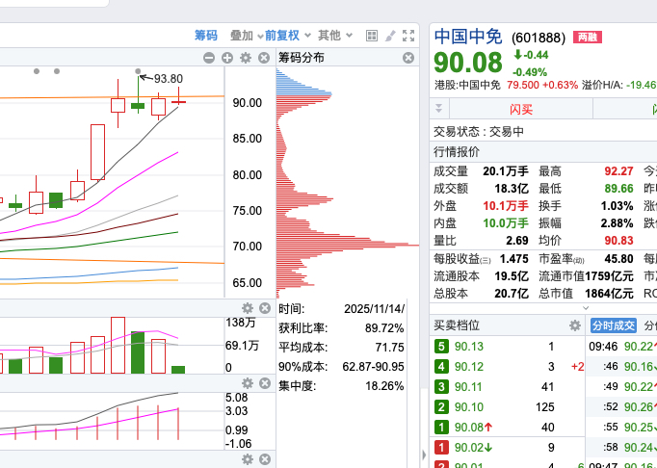The height and width of the screenshot is (468, 657).
Task: Select sell level 4 at price 90.12
Action: (508, 367)
